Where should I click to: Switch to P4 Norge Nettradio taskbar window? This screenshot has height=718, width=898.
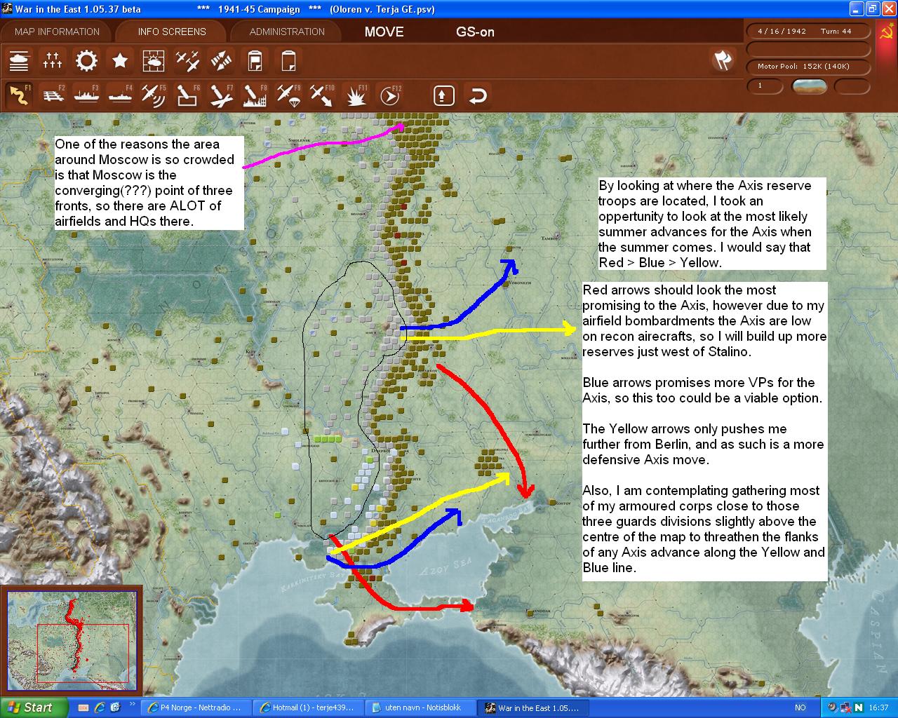pyautogui.click(x=195, y=707)
